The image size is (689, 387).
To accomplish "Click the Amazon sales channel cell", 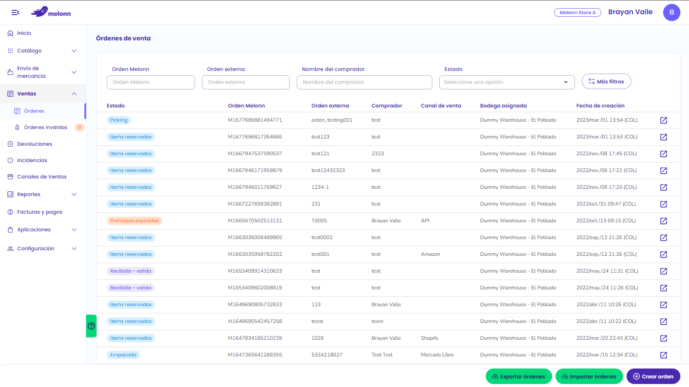I will tap(430, 254).
